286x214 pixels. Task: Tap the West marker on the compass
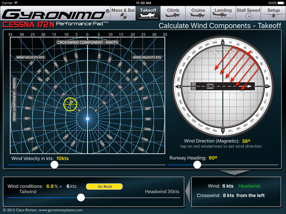click(x=178, y=87)
